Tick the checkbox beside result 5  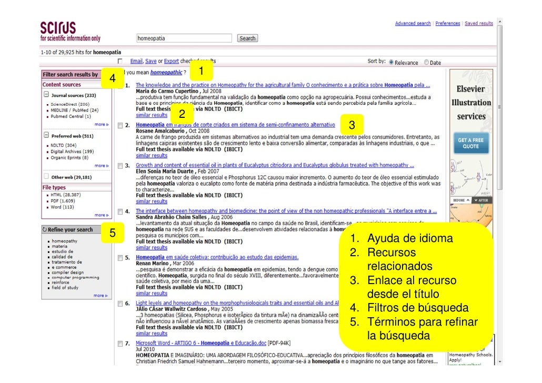point(121,258)
